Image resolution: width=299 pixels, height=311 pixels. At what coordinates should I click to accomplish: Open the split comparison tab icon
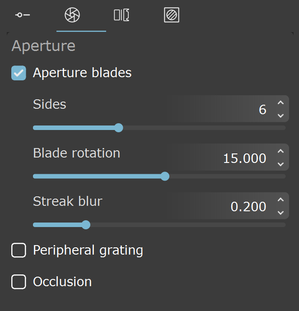121,15
